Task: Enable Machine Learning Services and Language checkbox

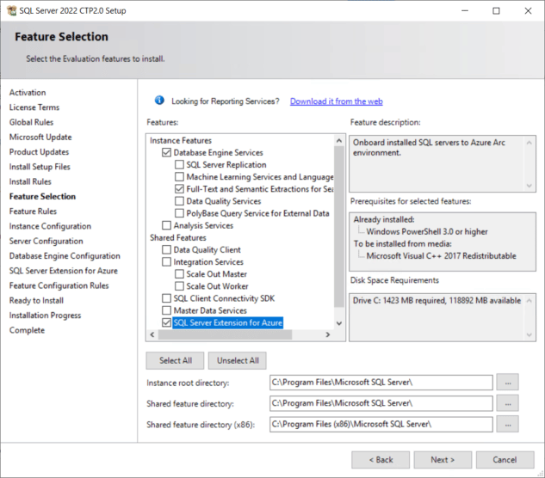Action: coord(179,177)
